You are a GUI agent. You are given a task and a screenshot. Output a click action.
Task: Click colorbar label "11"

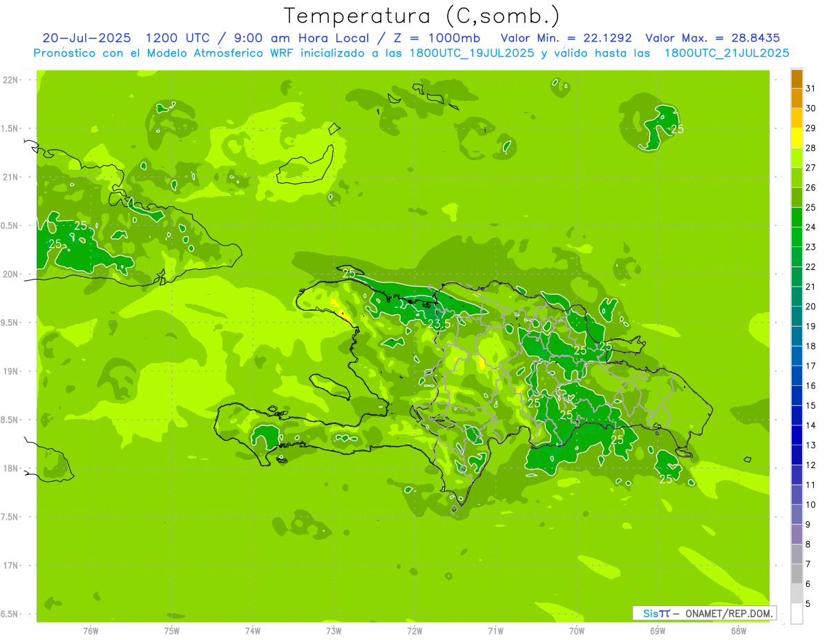coord(810,485)
